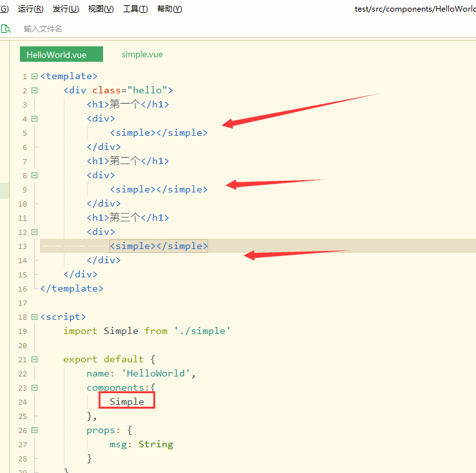Fold the components block on line 23
The height and width of the screenshot is (473, 476).
coord(35,387)
